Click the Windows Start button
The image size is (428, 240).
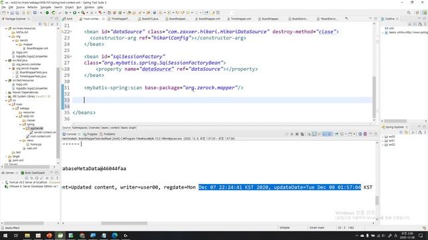(5, 235)
